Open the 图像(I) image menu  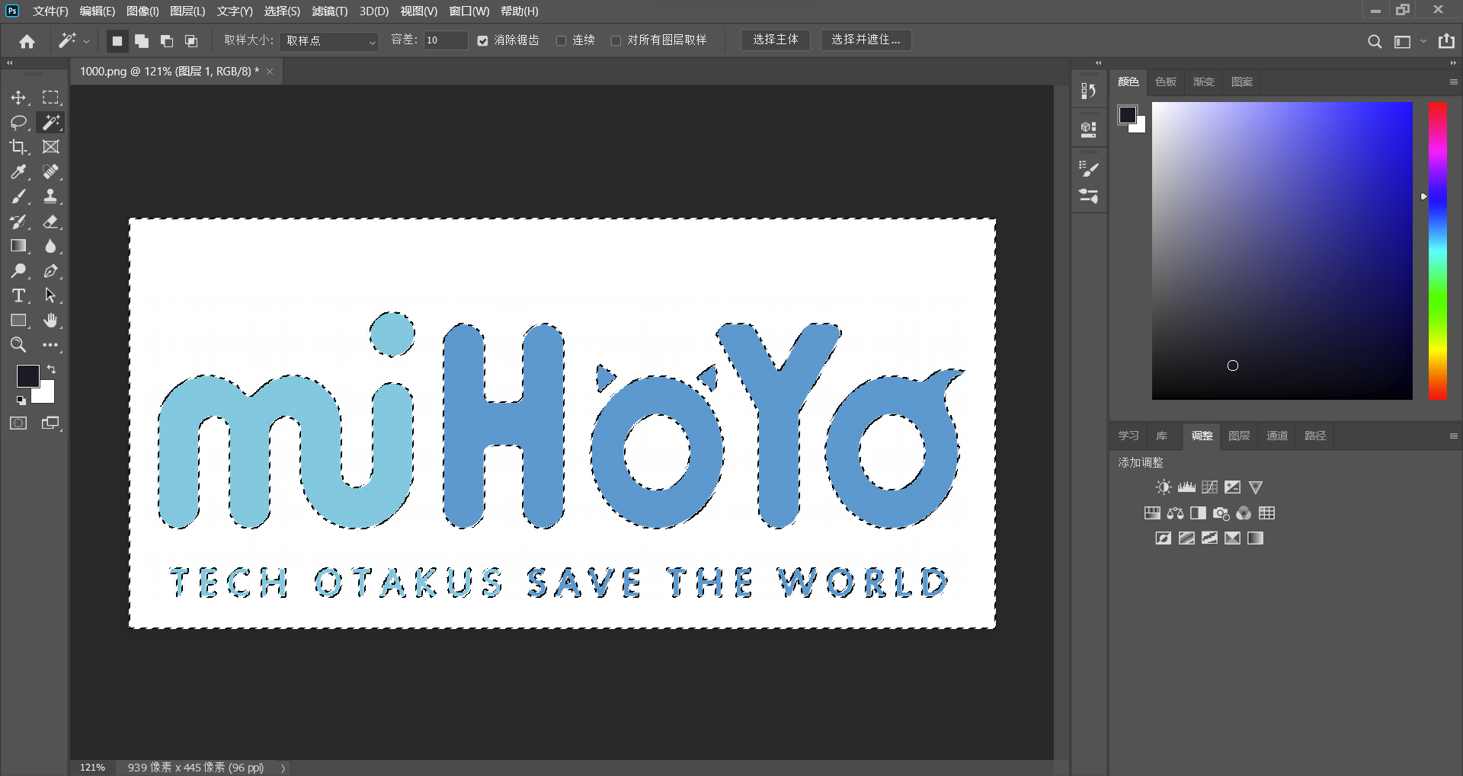142,11
